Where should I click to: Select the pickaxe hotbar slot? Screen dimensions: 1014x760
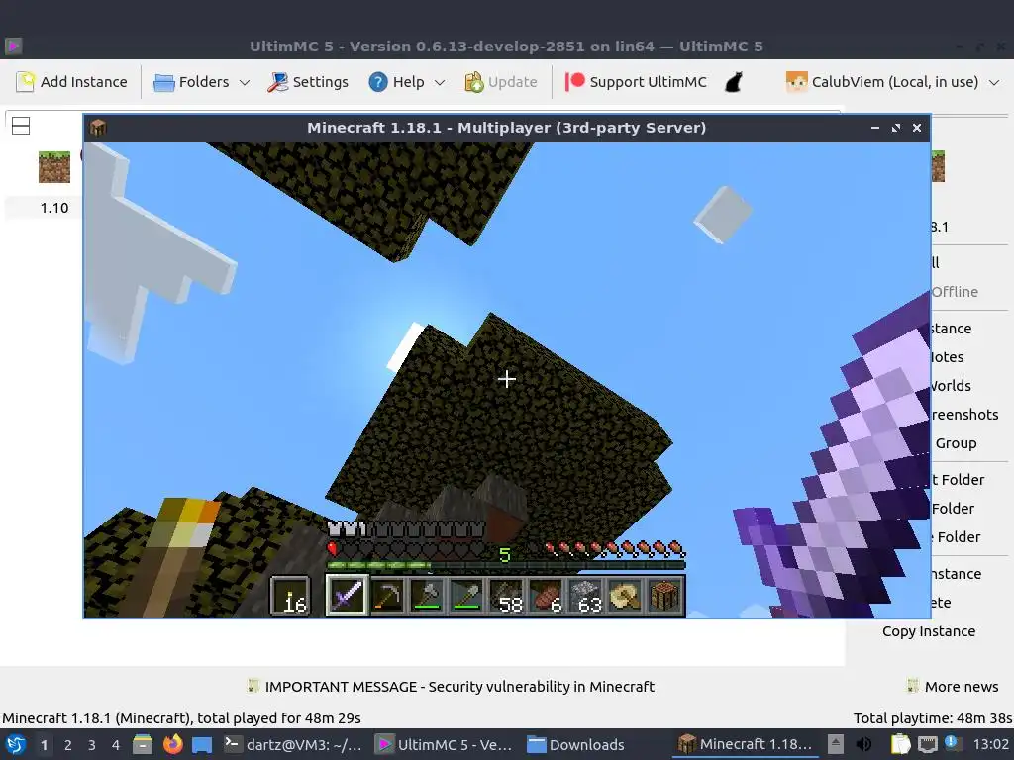click(x=387, y=595)
